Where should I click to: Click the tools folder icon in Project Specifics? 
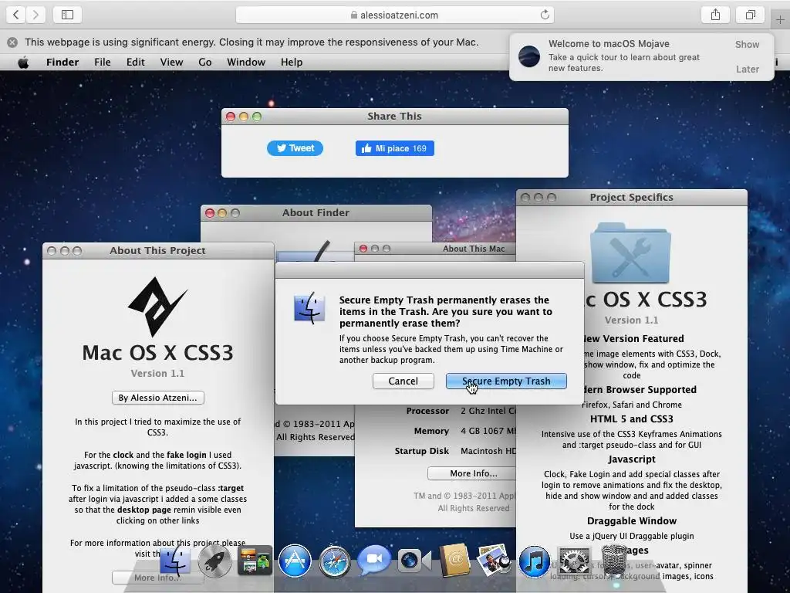[x=630, y=253]
